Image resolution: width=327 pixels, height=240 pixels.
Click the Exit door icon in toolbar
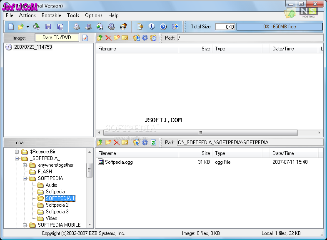click(x=175, y=27)
